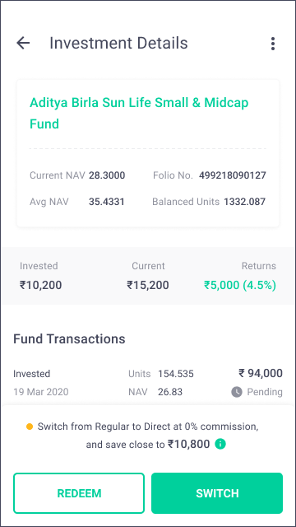Go back using the arrow icon
Viewport: 296px width, 527px height.
click(x=23, y=44)
